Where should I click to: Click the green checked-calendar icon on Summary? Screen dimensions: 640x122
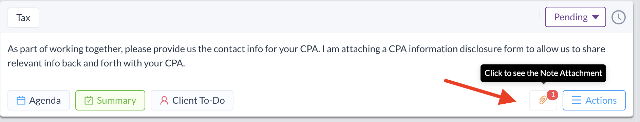pyautogui.click(x=89, y=100)
